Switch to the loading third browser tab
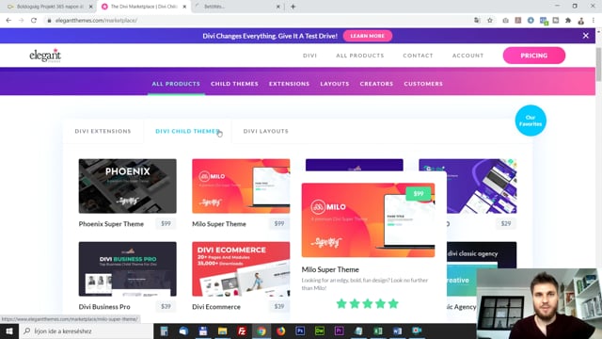The height and width of the screenshot is (339, 602). point(237,7)
